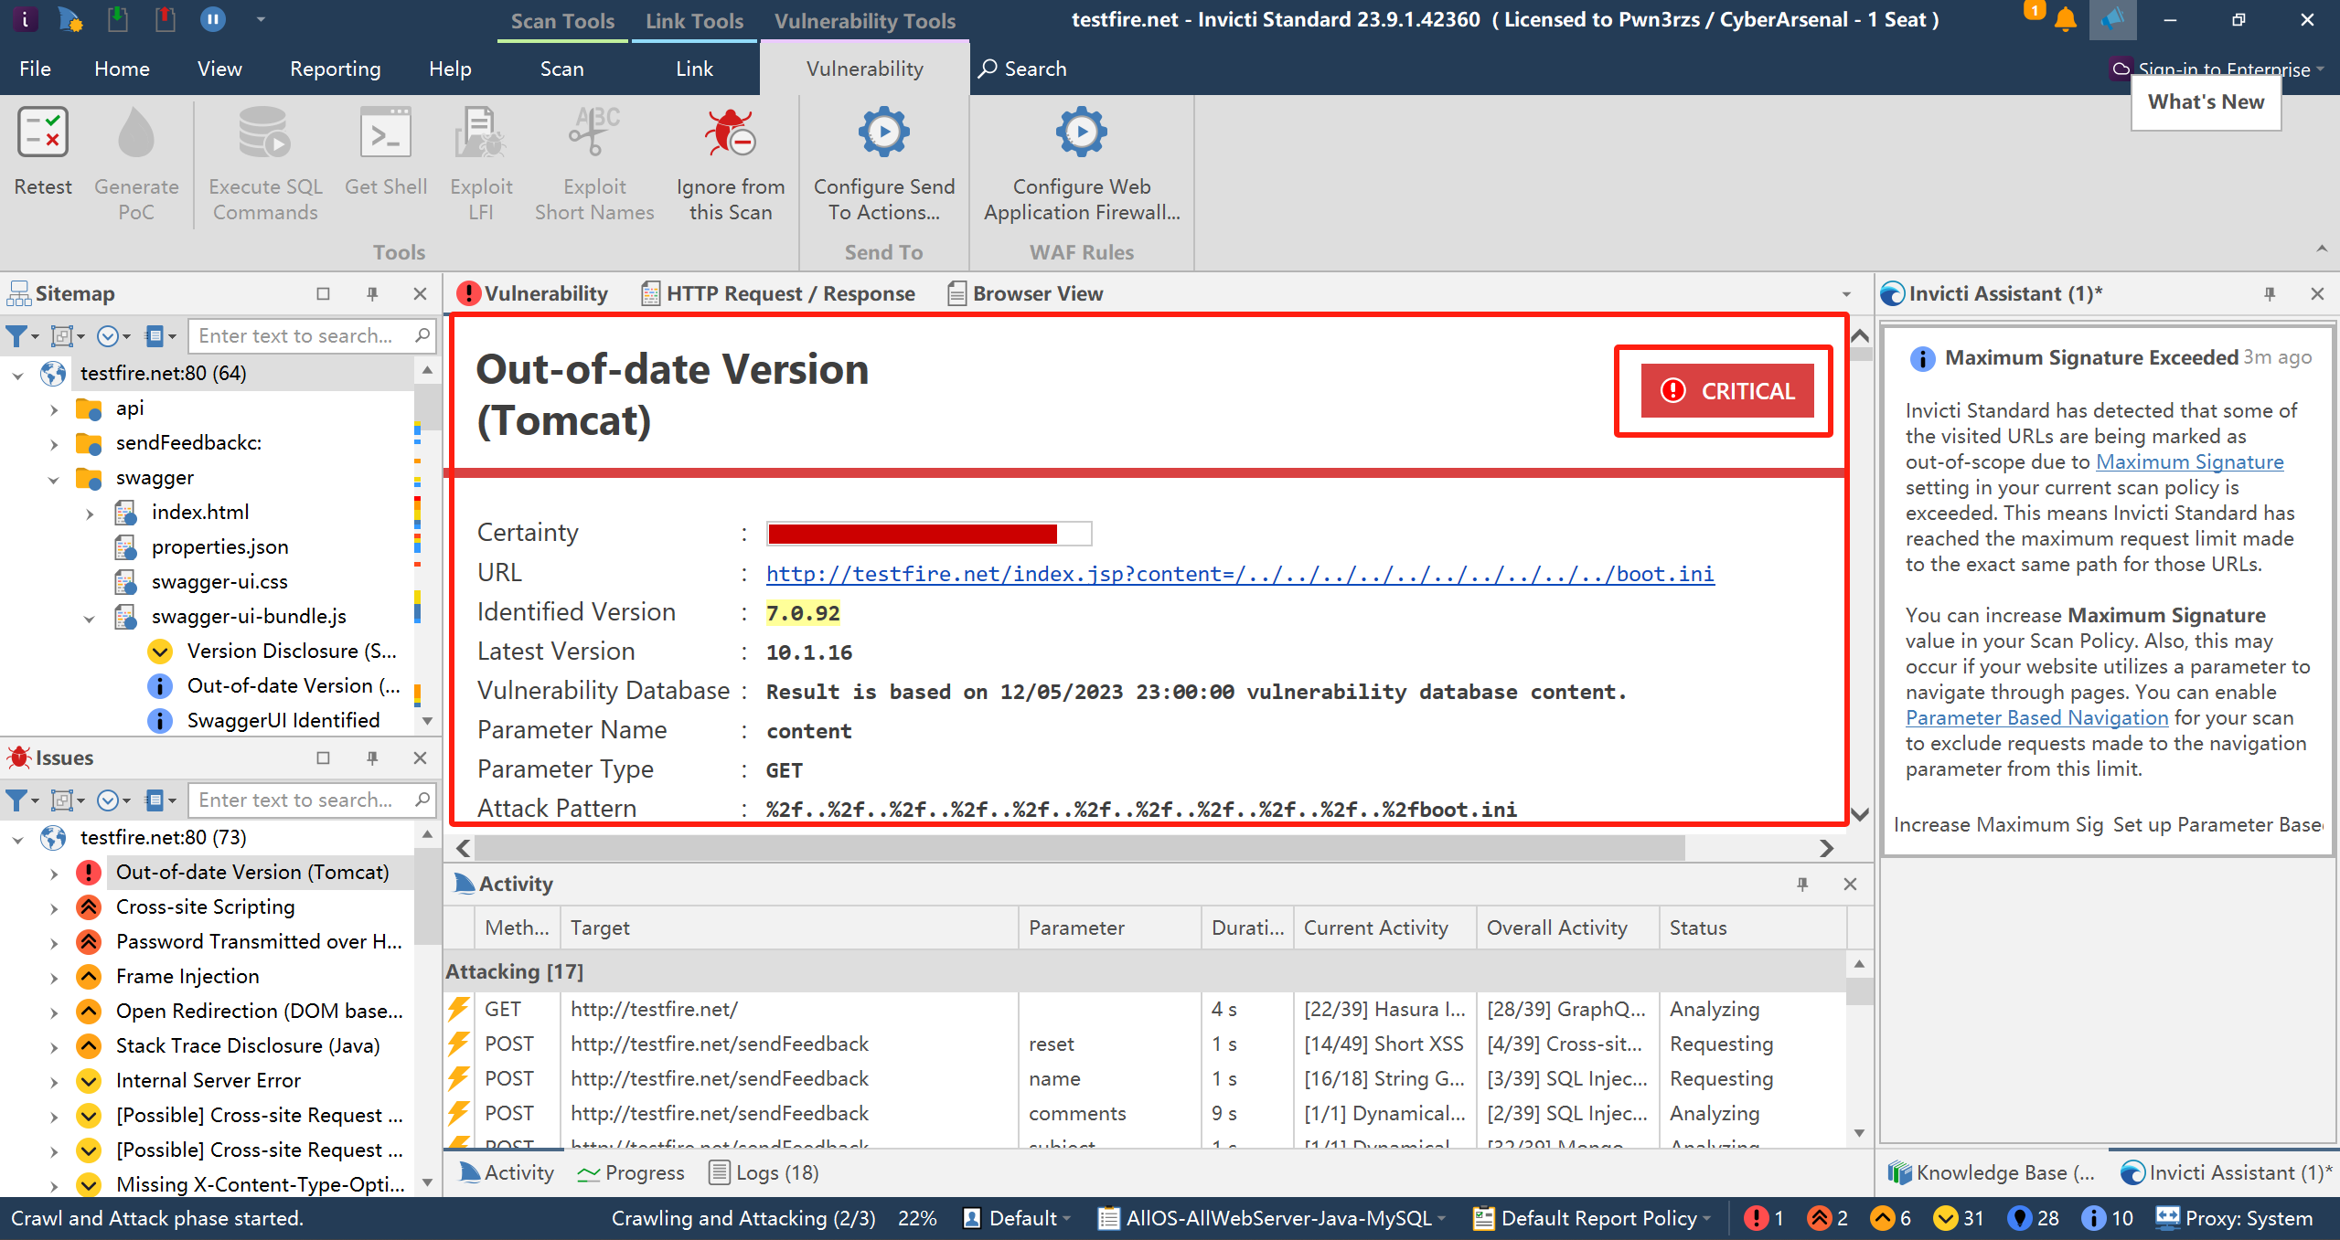Click start new scan icon in title bar
The width and height of the screenshot is (2340, 1240).
[x=69, y=19]
